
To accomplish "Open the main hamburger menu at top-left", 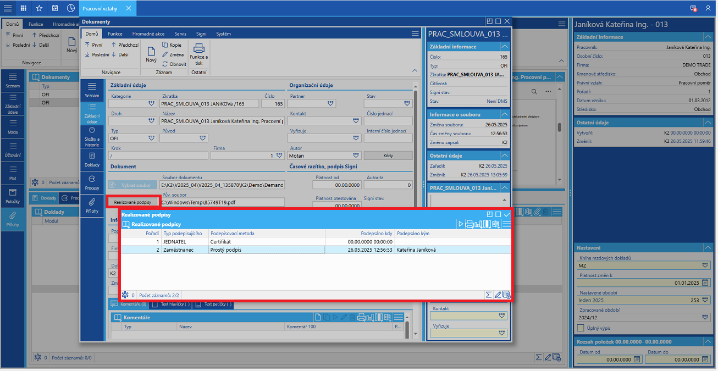I will tap(8, 8).
